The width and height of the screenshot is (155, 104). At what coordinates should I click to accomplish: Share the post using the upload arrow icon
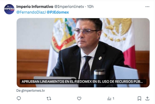147,98
